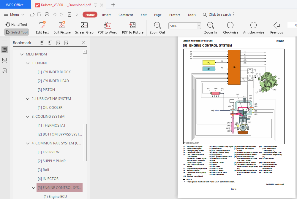Open more options vertical dots
This screenshot has width=297, height=199.
pos(234,15)
